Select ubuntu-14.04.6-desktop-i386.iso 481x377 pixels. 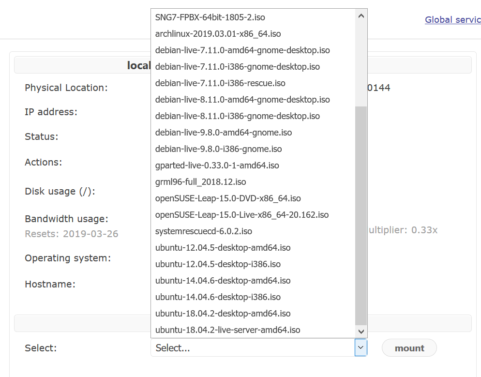tap(253, 297)
